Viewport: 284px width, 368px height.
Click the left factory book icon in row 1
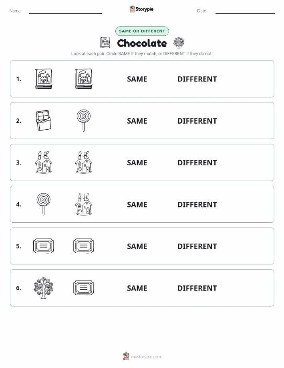[x=43, y=79]
